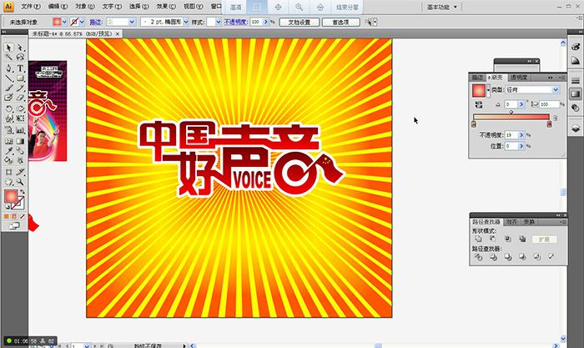Open workspace switcher dropdown 基本功能
This screenshot has height=348, width=584.
(x=441, y=7)
